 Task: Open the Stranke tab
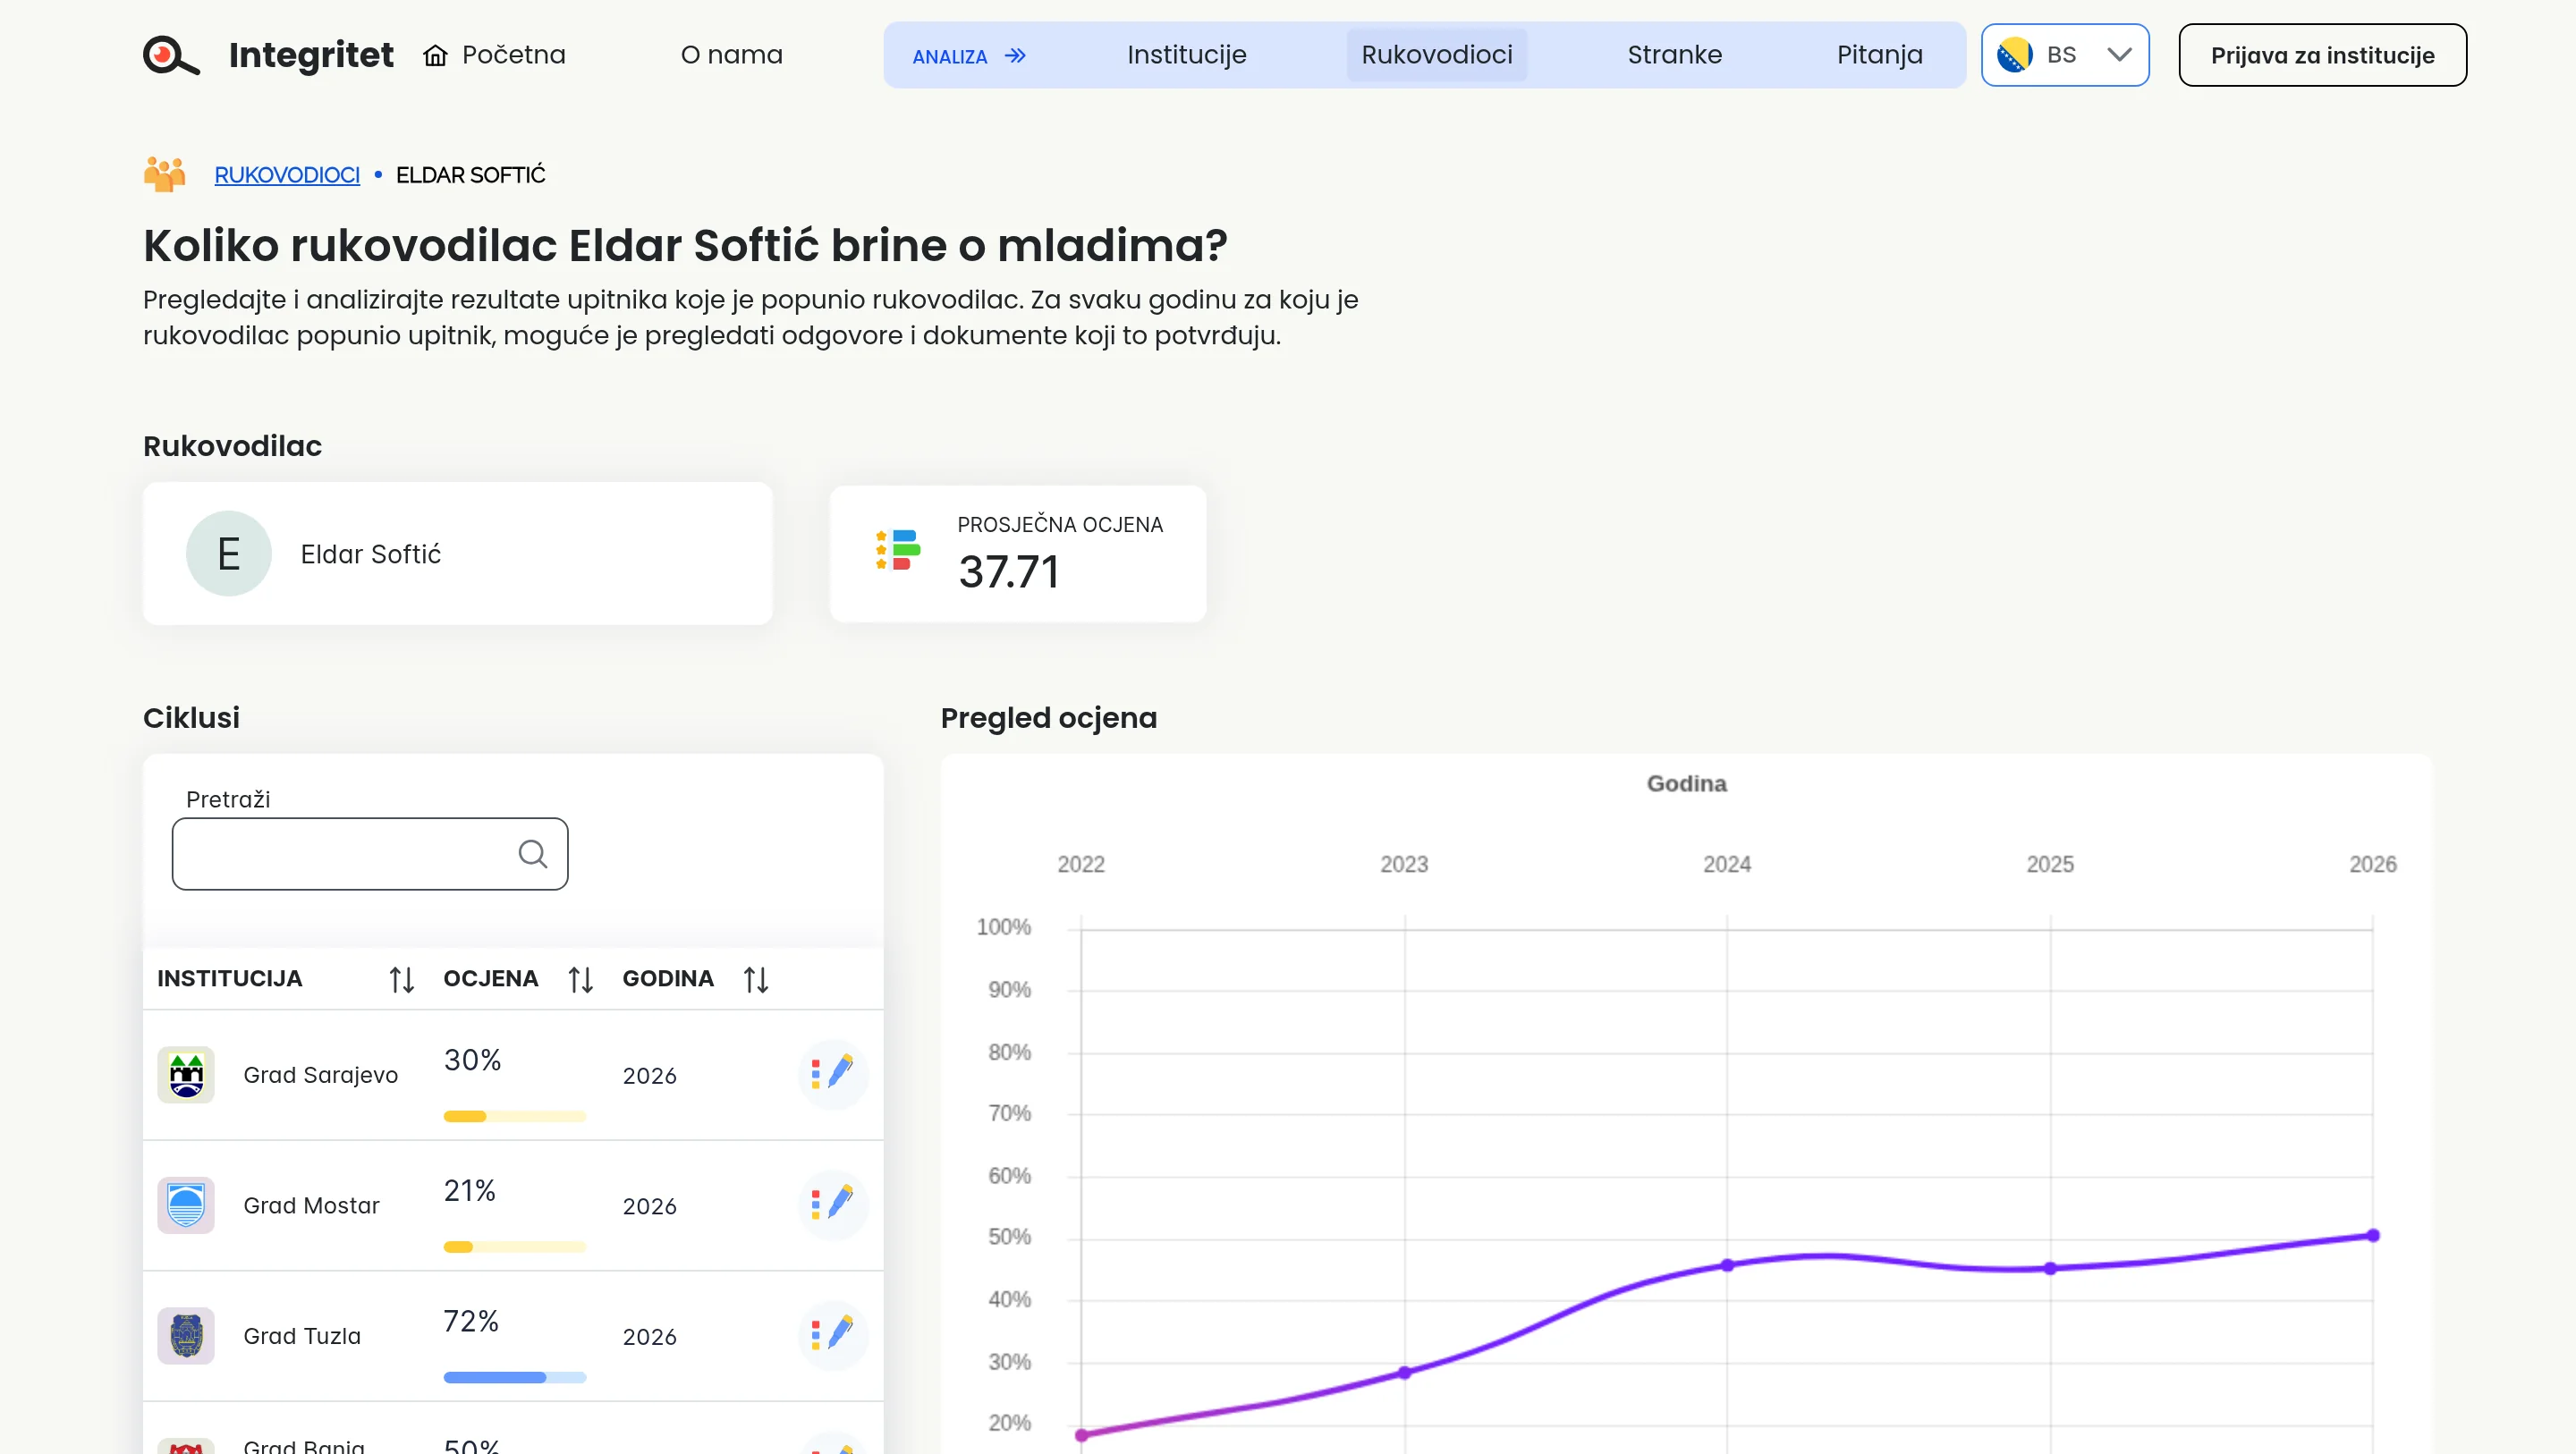[1675, 55]
